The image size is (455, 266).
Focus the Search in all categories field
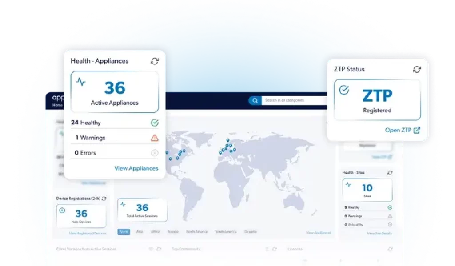point(293,101)
